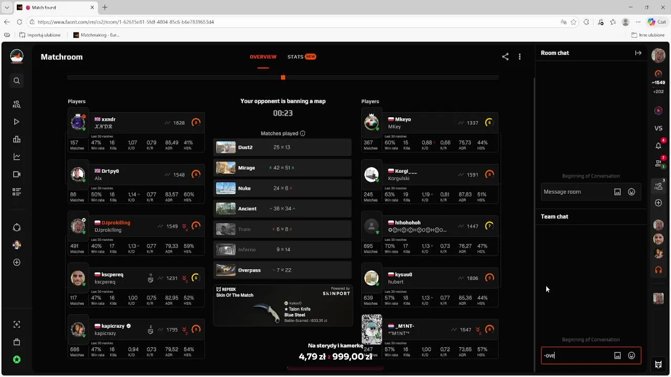Screen dimensions: 671x377
Task: Open emoji picker in room chat
Action: 632,192
